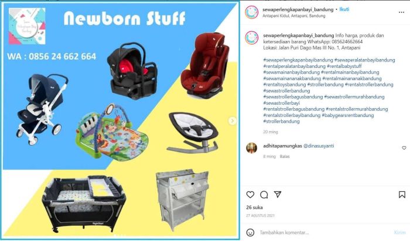Open mention @dinasusyanti
Screen dimensions: 410x241
point(319,146)
